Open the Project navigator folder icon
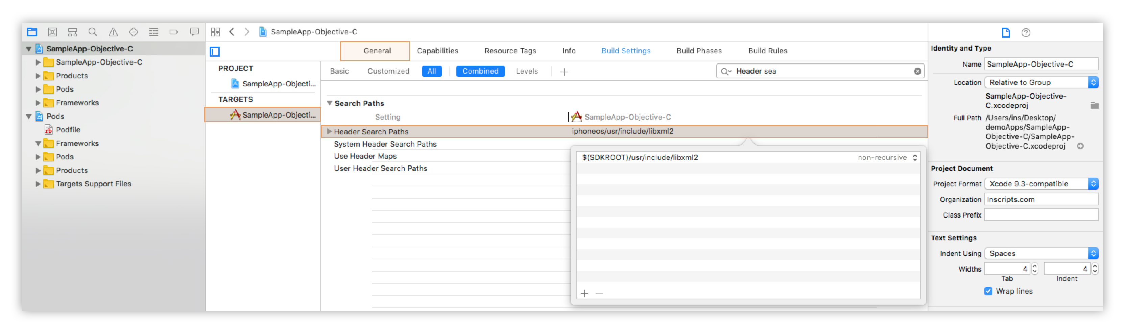Viewport: 1125px width, 331px height. tap(32, 32)
